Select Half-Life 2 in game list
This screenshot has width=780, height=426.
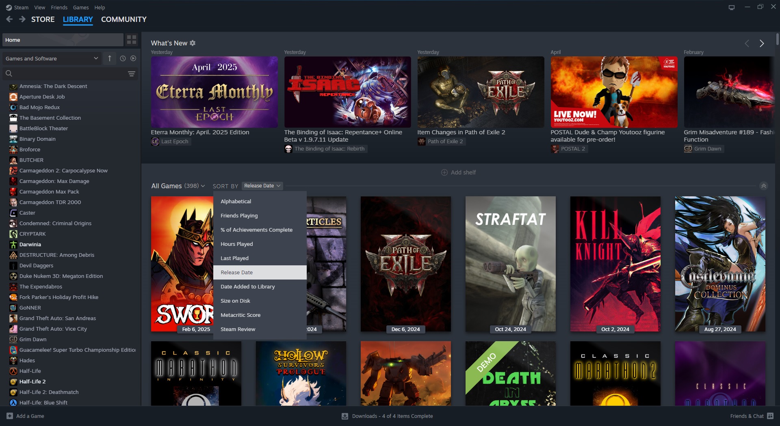[x=32, y=381]
